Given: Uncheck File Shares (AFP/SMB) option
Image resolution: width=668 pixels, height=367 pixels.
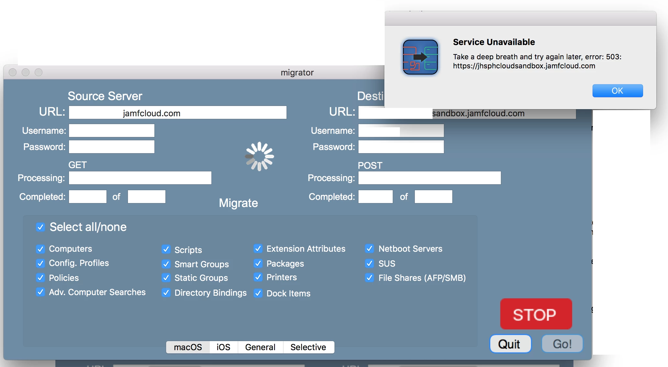Looking at the screenshot, I should pos(369,278).
